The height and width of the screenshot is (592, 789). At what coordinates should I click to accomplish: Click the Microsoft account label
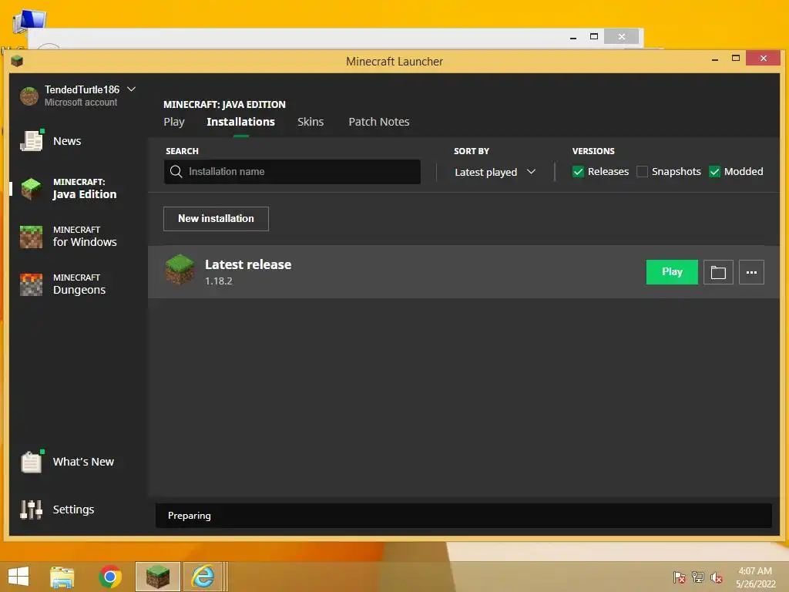[x=80, y=103]
